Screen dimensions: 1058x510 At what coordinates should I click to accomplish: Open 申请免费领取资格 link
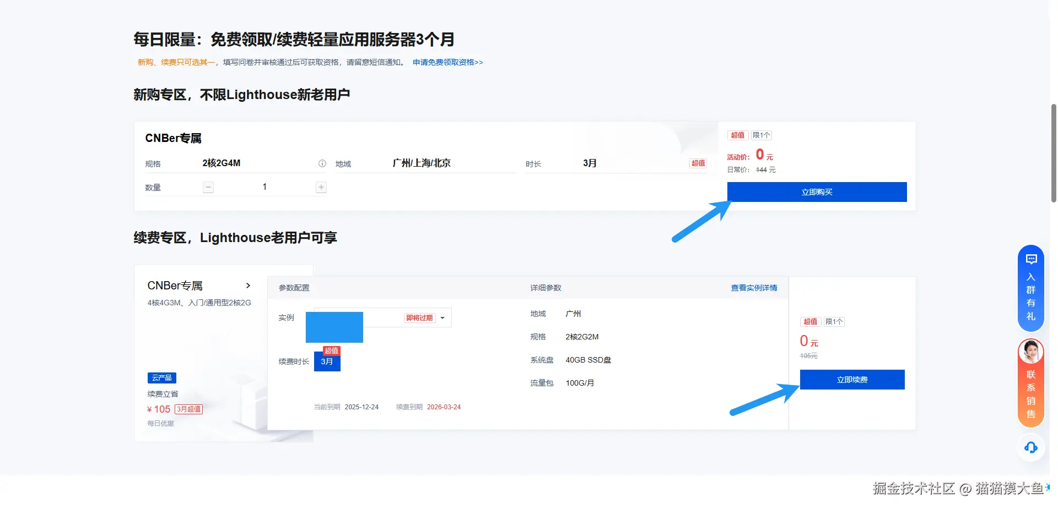pos(447,62)
